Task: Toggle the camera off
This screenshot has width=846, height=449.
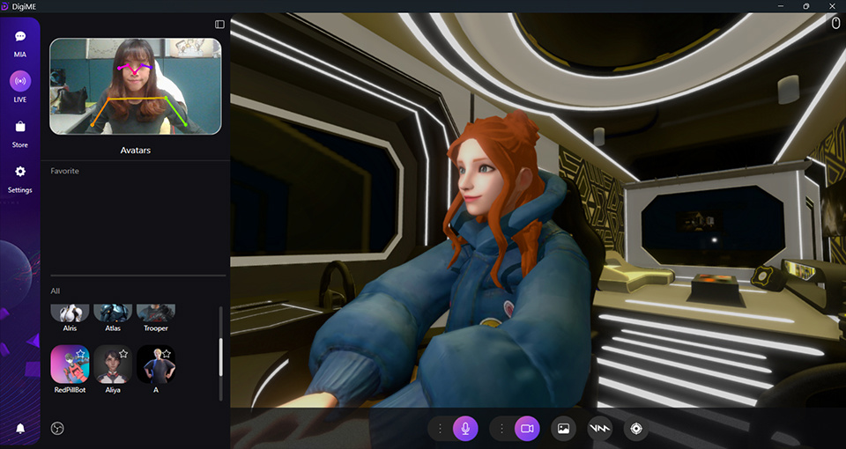Action: (527, 429)
